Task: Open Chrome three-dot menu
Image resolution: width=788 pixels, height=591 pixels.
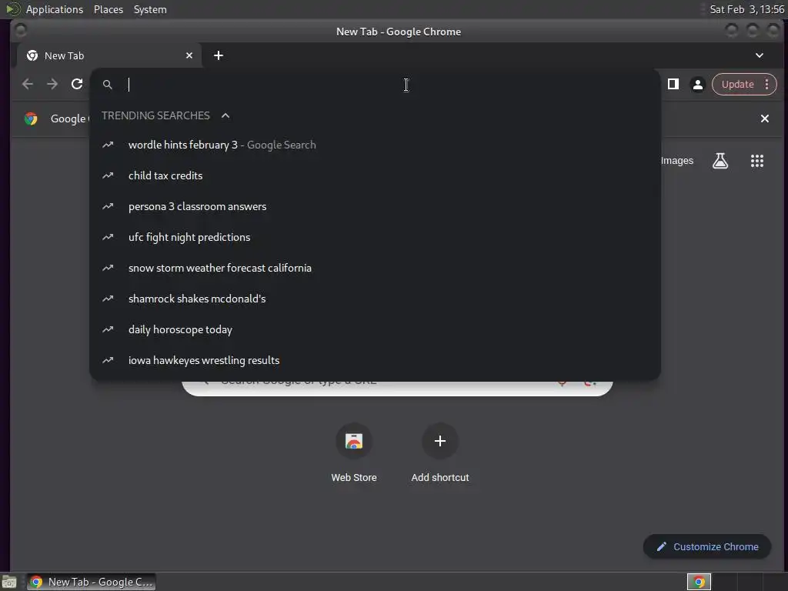Action: click(766, 84)
